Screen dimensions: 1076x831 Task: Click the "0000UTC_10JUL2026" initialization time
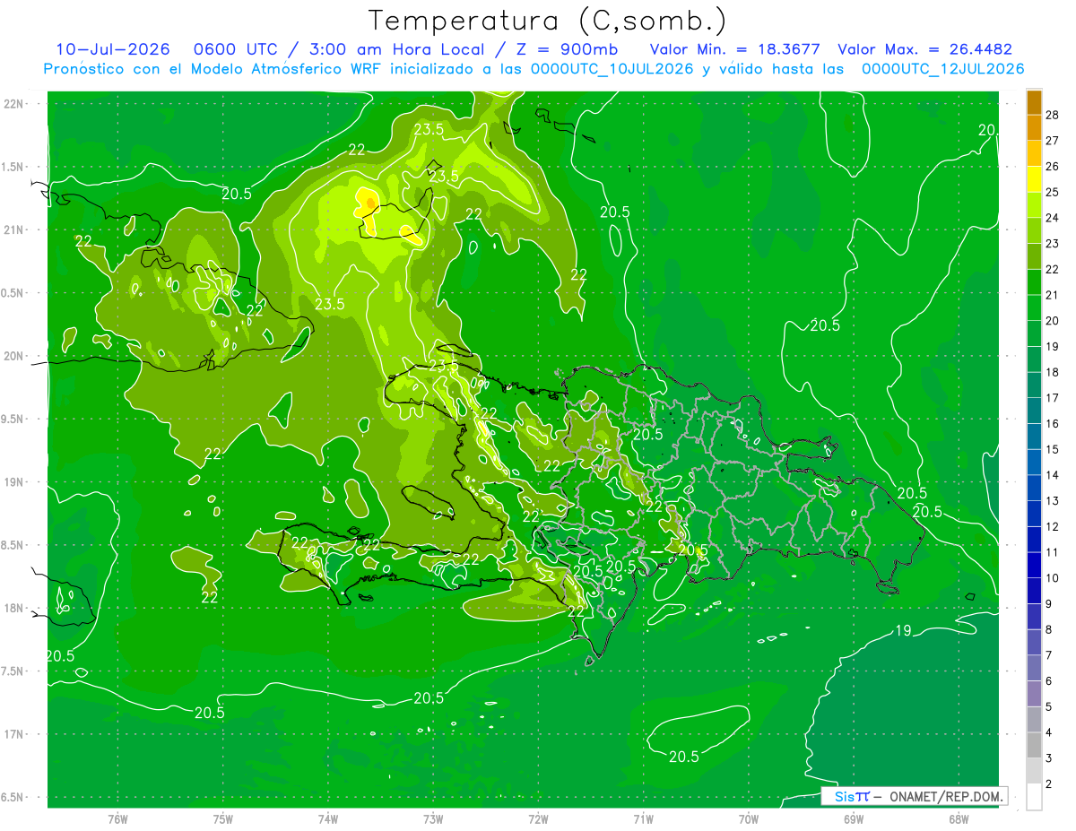click(612, 69)
